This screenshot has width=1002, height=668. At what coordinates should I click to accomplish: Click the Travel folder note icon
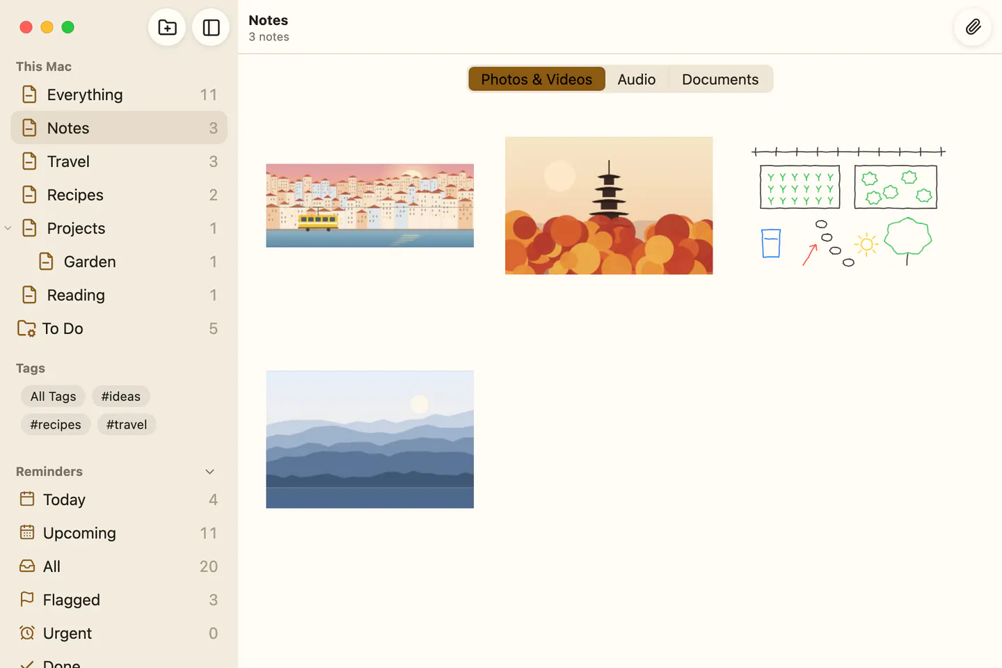pyautogui.click(x=29, y=161)
